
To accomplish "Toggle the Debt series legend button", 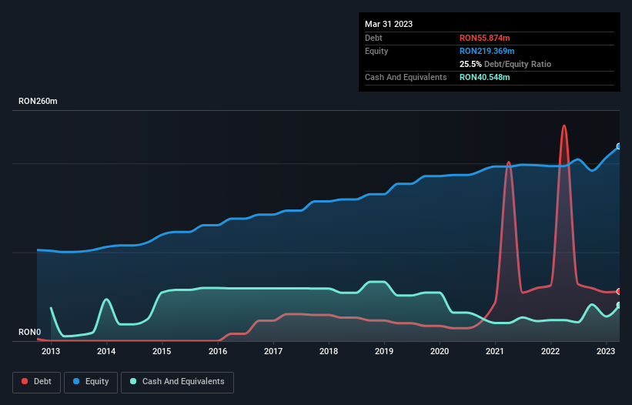I will (37, 382).
